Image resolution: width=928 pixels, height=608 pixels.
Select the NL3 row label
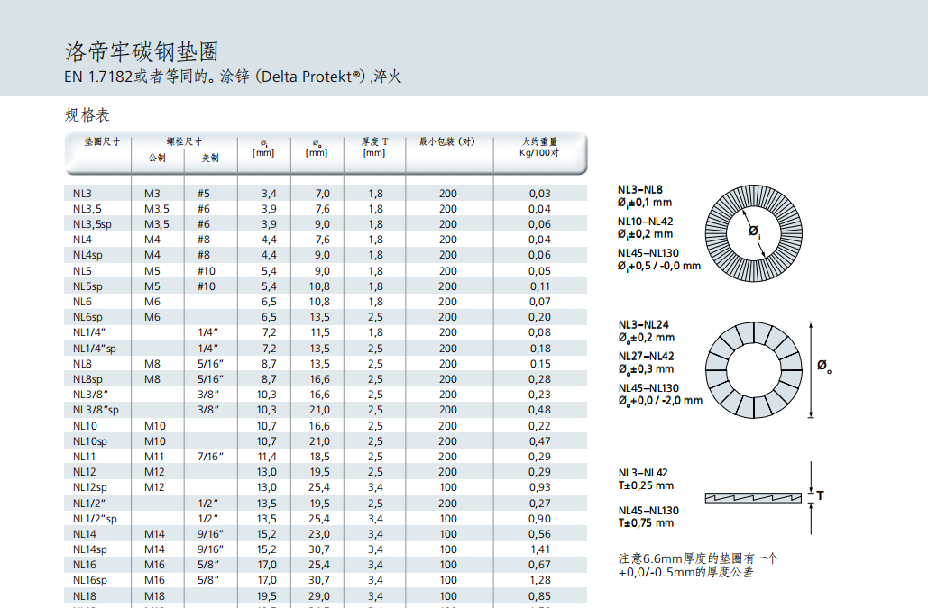point(82,194)
